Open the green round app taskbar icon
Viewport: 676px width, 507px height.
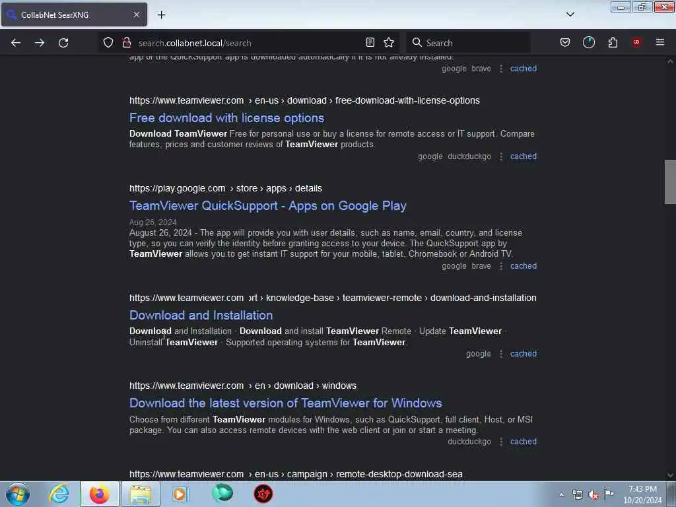[222, 494]
